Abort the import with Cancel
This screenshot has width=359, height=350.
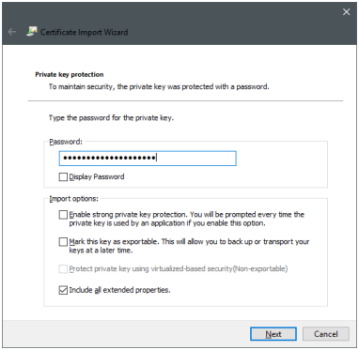pos(326,334)
